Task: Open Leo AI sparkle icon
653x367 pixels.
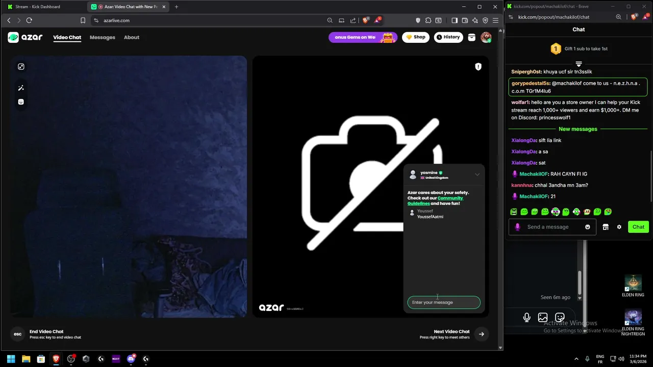Action: [x=475, y=20]
